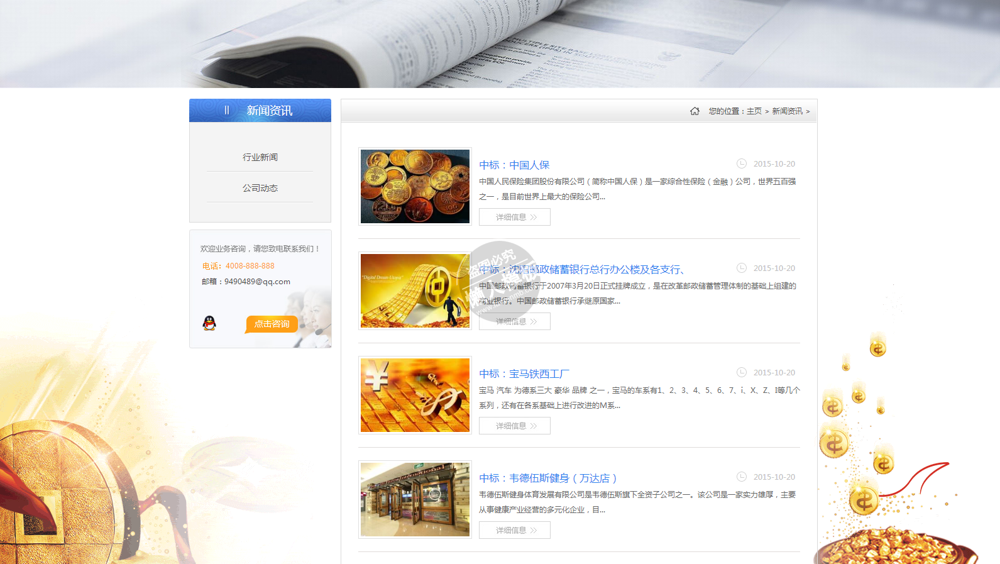Click 宝马 汽车 summary paragraph

[x=639, y=397]
